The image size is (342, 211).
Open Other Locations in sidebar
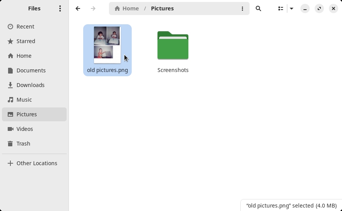tap(34, 163)
